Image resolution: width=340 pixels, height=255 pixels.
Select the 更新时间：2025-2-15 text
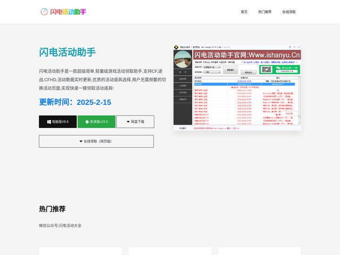click(75, 102)
